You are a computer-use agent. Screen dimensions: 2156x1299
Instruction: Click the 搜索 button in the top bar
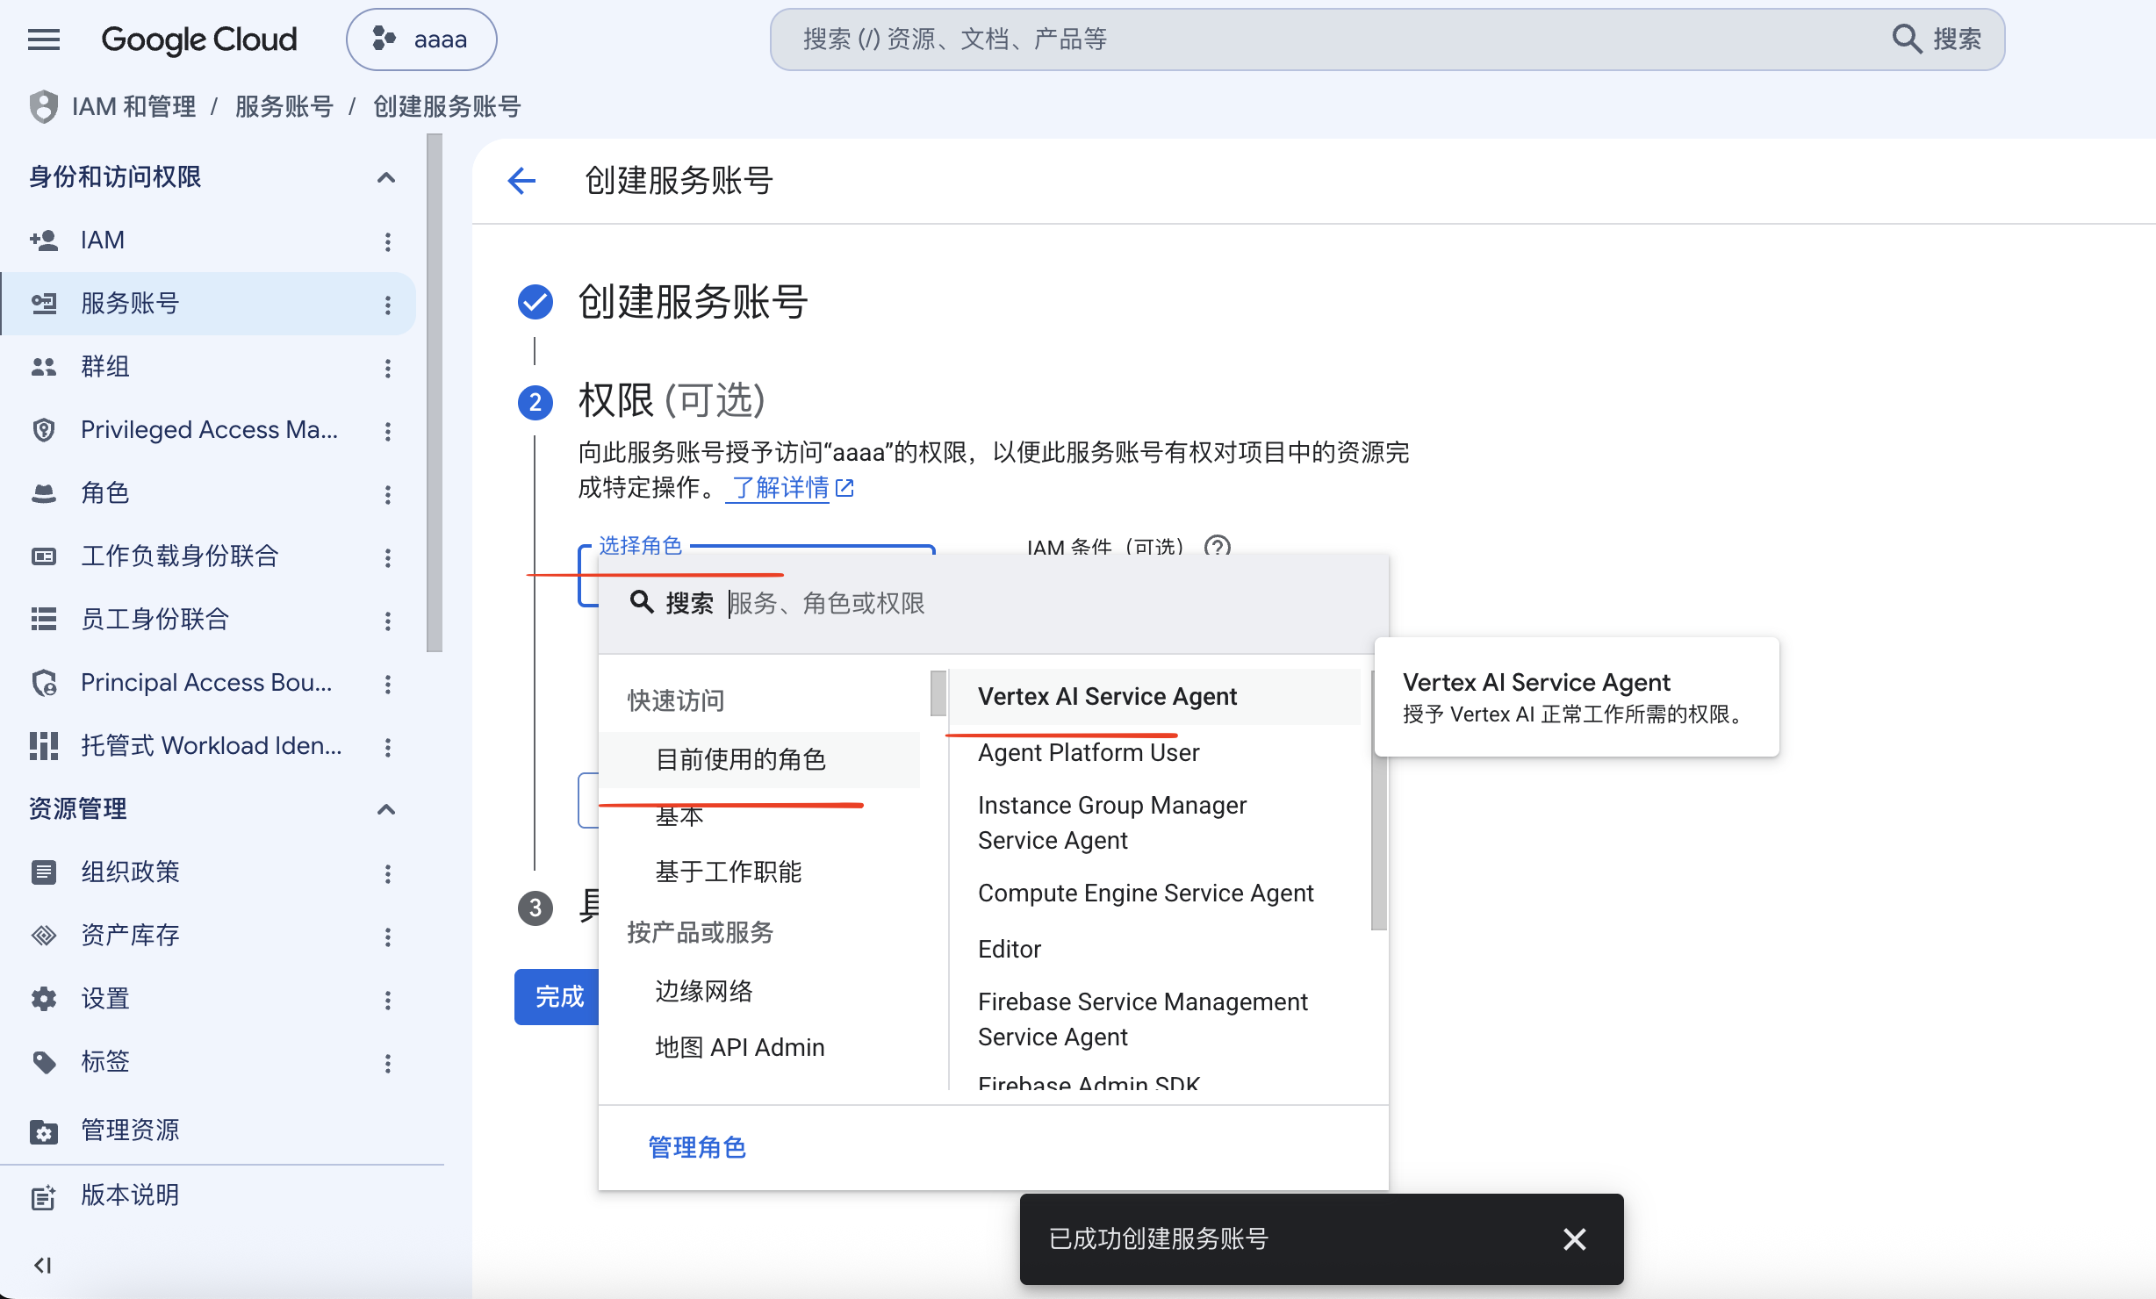point(1937,39)
